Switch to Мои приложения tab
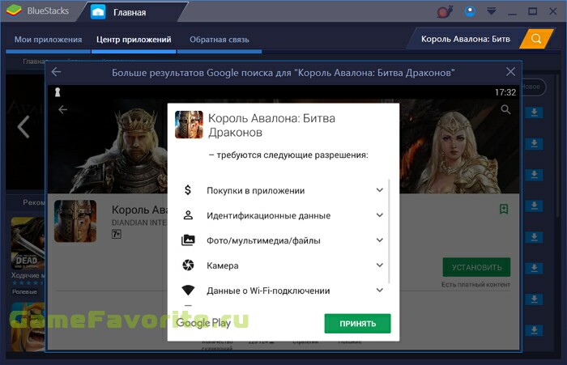Viewport: 567px width, 365px height. (48, 40)
